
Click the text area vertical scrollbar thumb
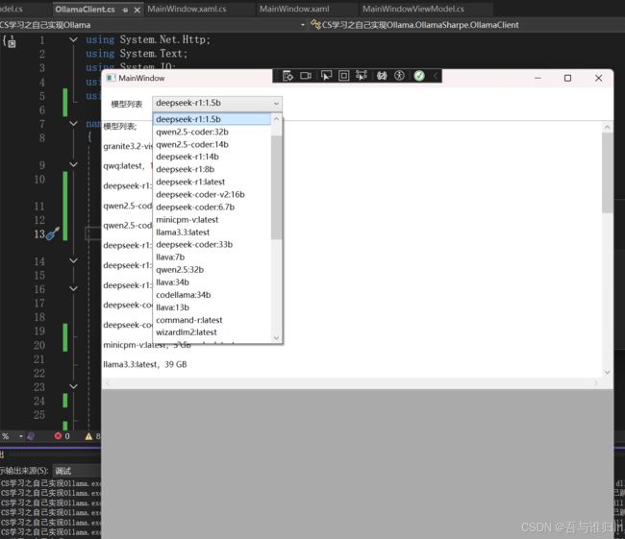(607, 173)
